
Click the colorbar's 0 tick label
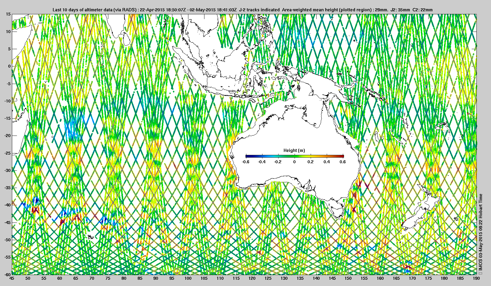tap(295, 162)
